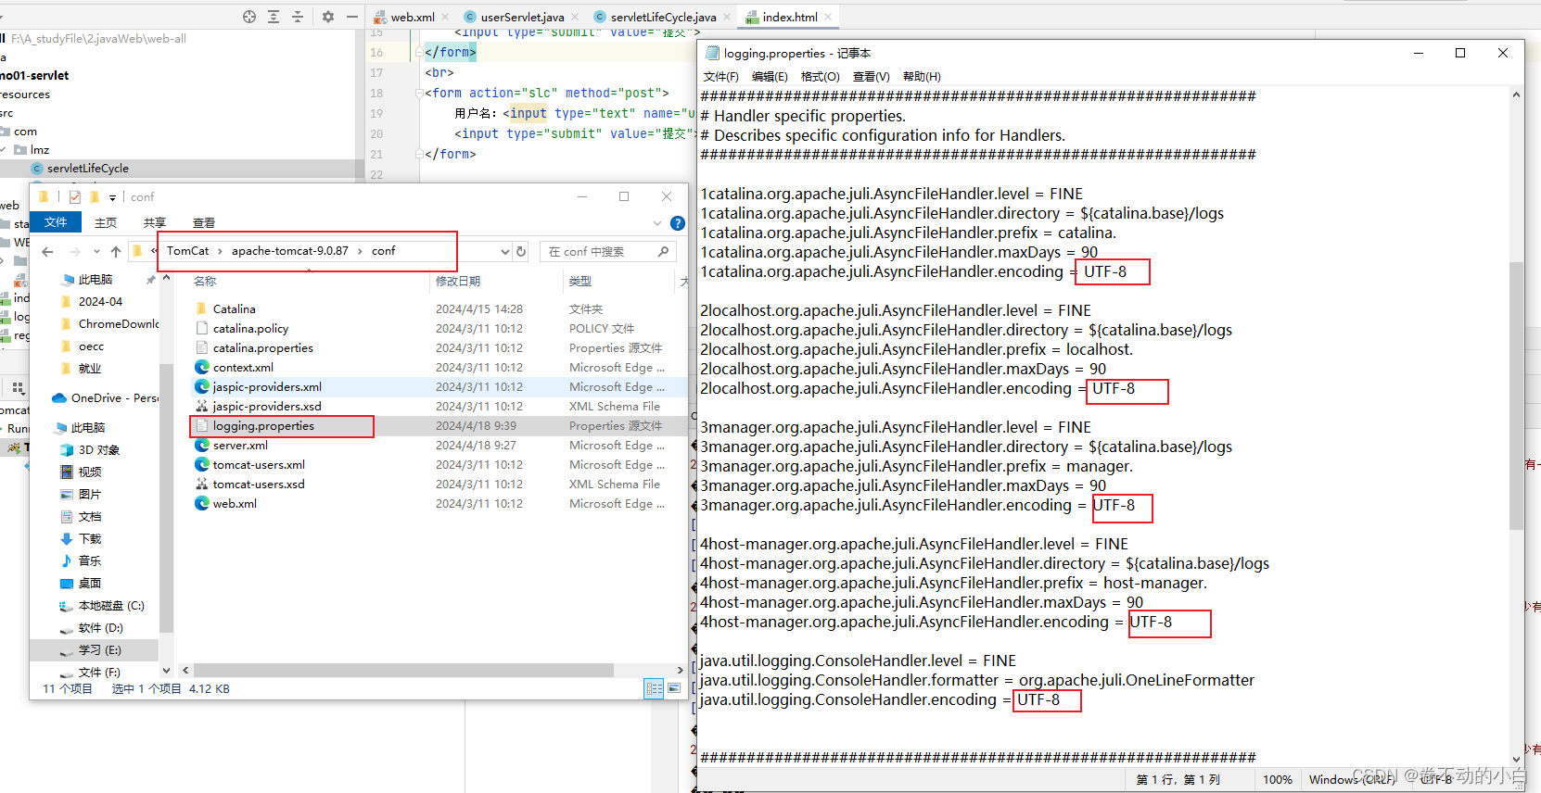Click the IDE locate/select opened file target icon
This screenshot has height=793, width=1541.
click(x=249, y=17)
